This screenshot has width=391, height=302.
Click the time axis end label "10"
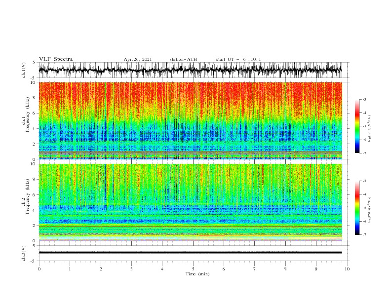(347, 269)
